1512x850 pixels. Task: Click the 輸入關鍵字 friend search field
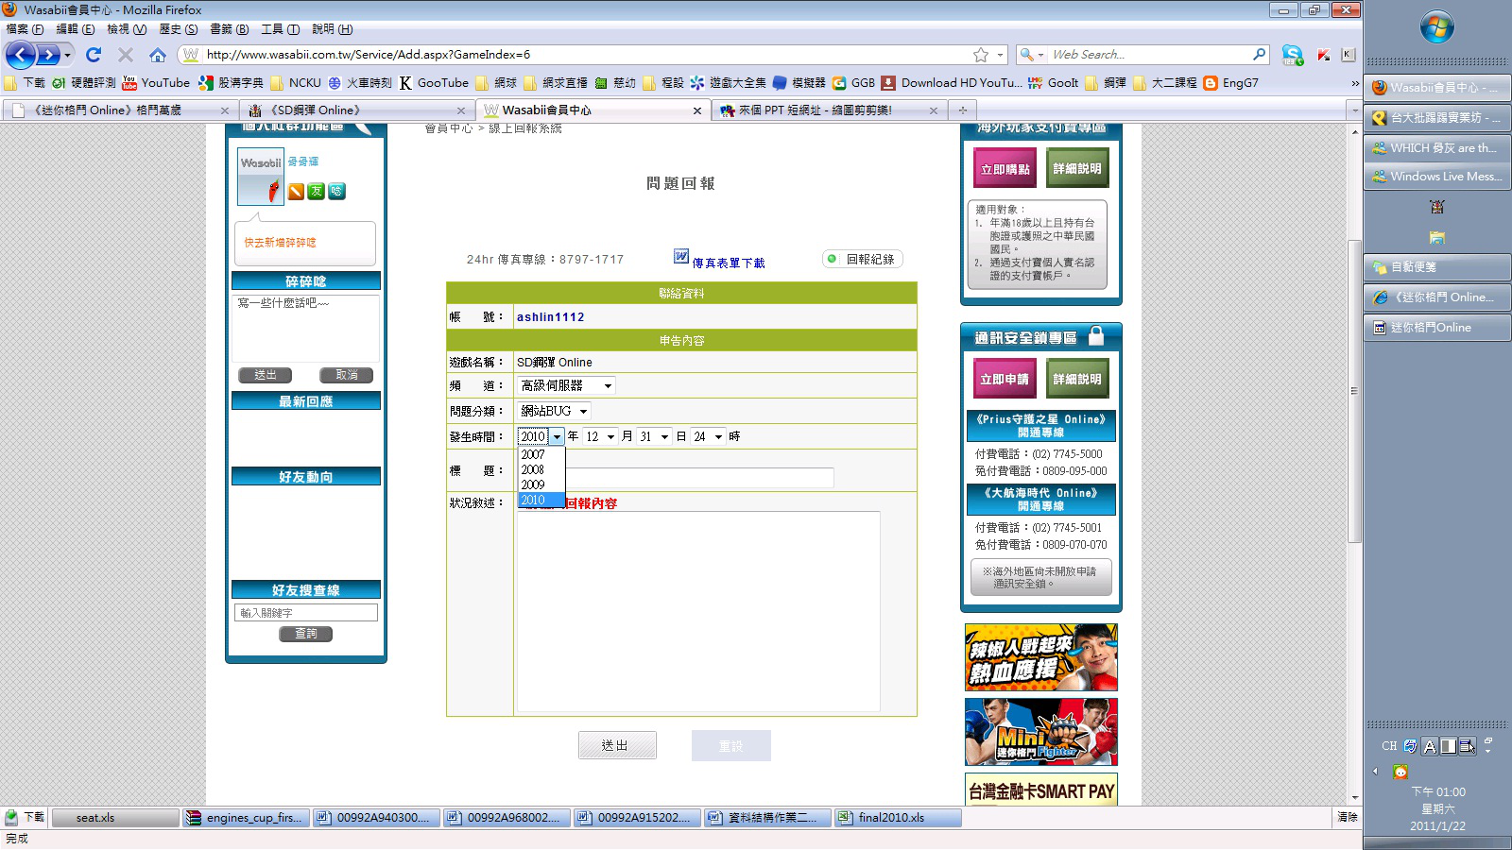tap(306, 613)
